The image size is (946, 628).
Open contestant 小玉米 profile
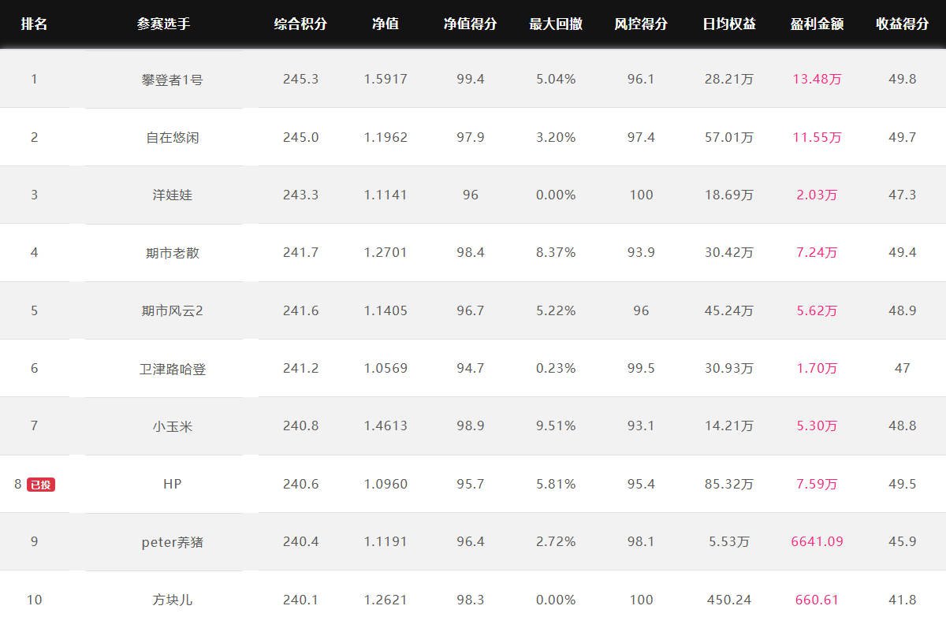click(x=172, y=426)
